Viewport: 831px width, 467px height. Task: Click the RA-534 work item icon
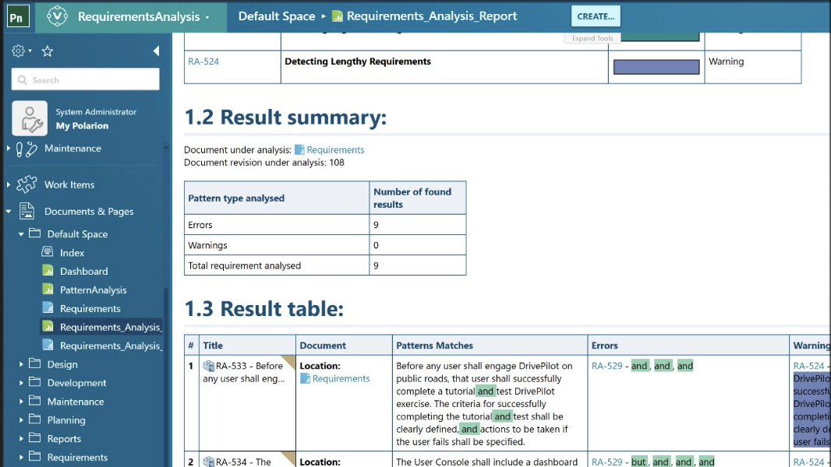(x=209, y=462)
